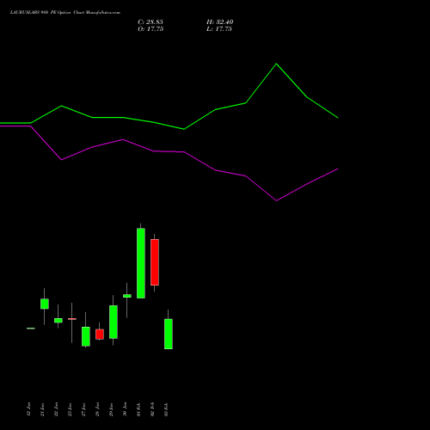The height and width of the screenshot is (430, 430).
Task: Click the 02 Feb date label
Action: pyautogui.click(x=152, y=409)
